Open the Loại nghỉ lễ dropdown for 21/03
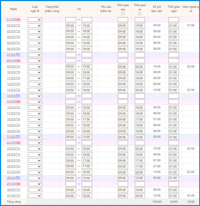200x206 pixels. point(35,137)
